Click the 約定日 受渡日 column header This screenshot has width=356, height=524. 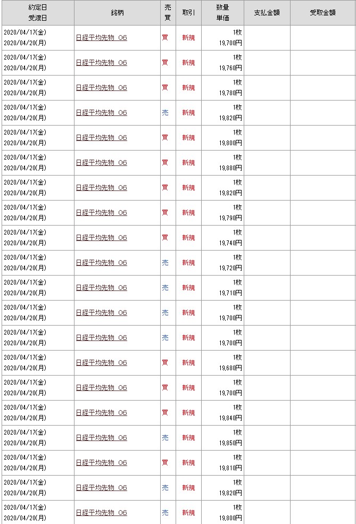pos(38,13)
